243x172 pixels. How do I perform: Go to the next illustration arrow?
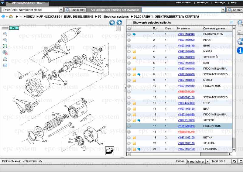click(x=119, y=22)
